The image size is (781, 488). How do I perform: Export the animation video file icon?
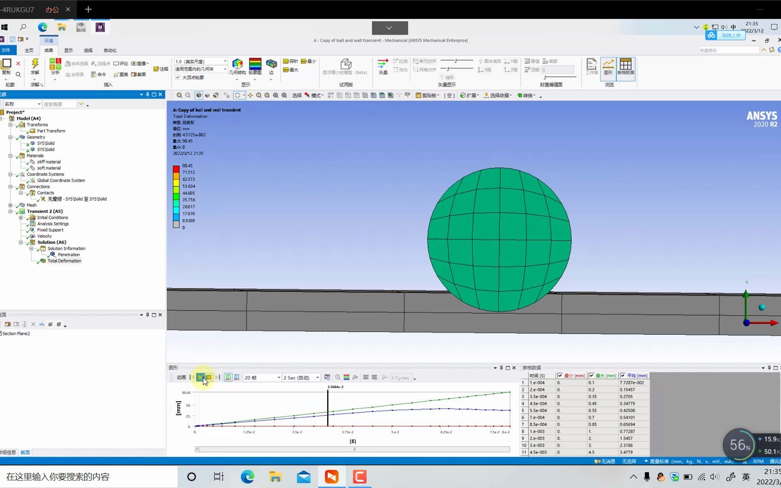tap(327, 377)
